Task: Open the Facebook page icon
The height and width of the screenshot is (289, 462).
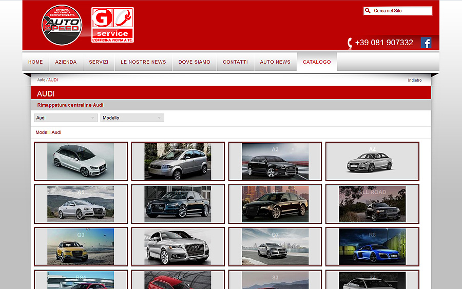Action: (x=426, y=43)
